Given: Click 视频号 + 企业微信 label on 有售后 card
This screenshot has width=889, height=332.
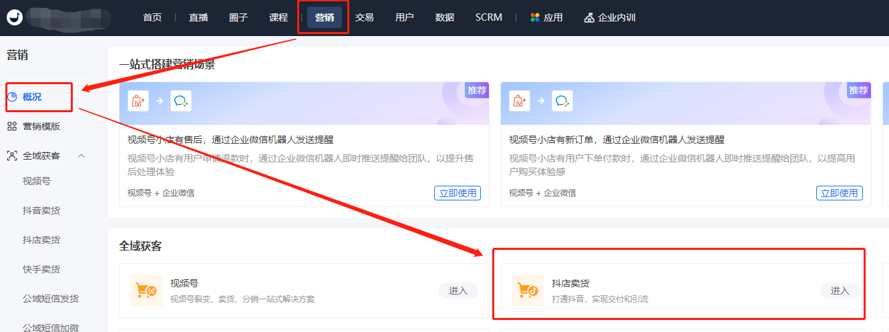Looking at the screenshot, I should click(x=161, y=193).
